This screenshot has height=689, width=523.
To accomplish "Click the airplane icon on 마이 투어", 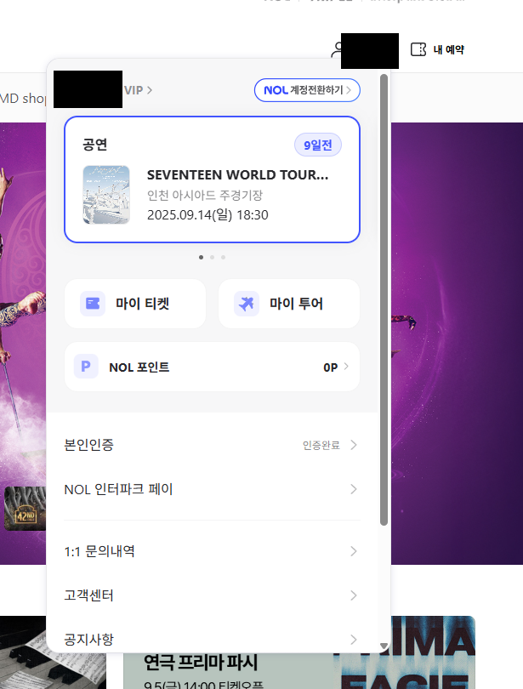I will pos(247,304).
